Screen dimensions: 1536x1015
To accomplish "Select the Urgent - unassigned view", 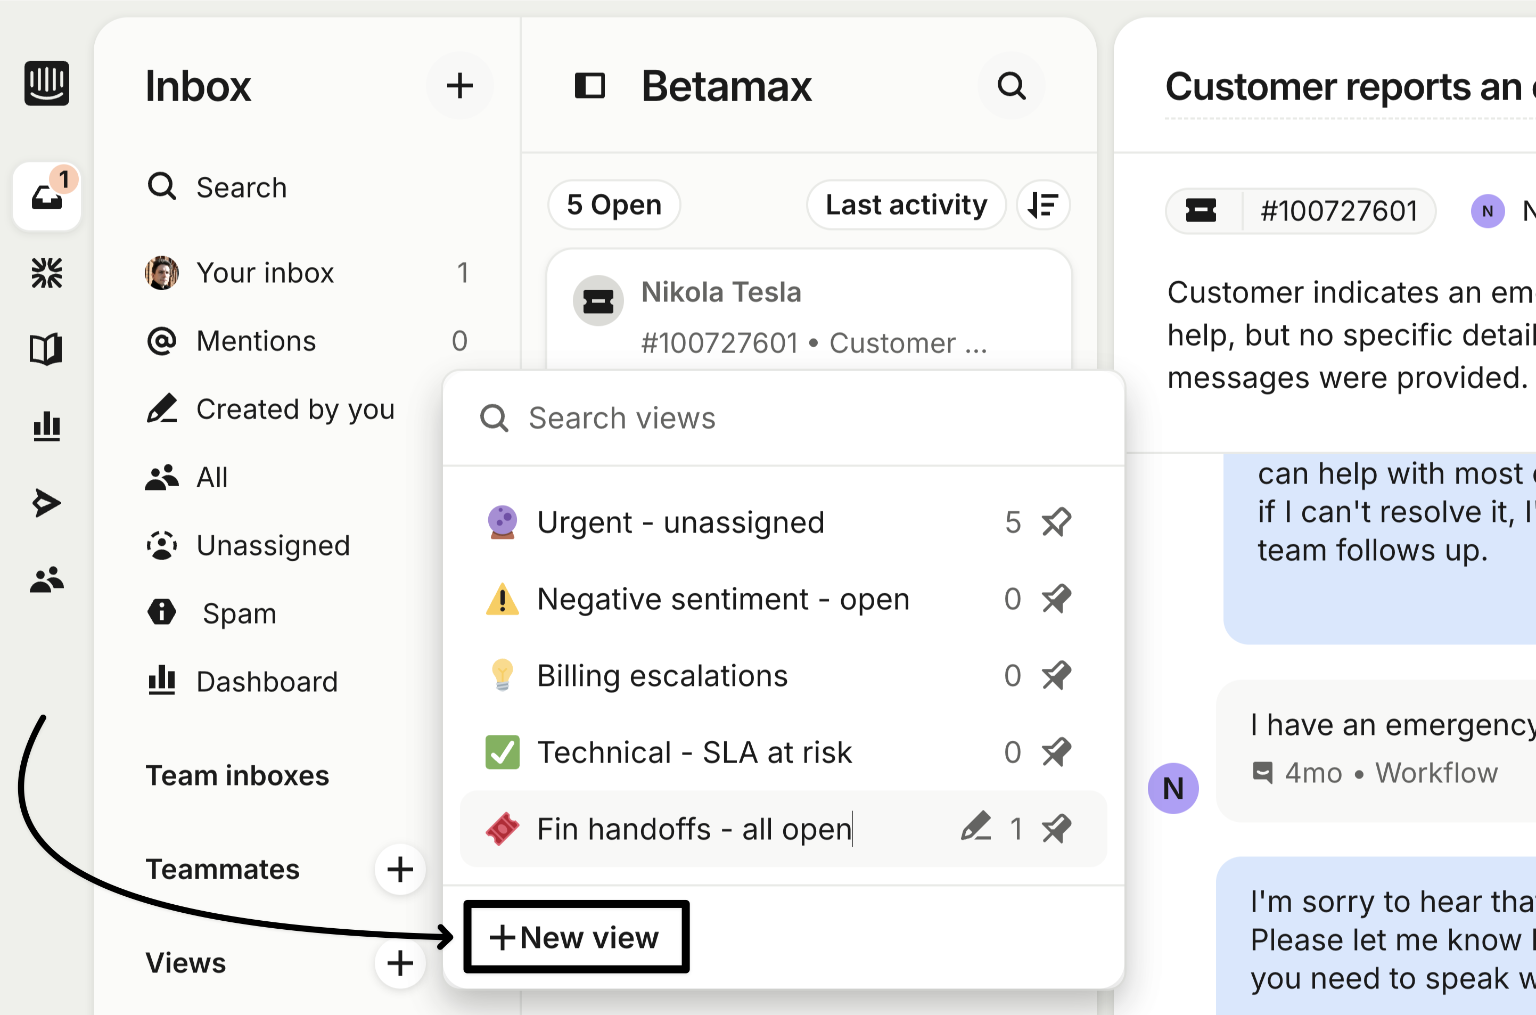I will click(x=783, y=522).
